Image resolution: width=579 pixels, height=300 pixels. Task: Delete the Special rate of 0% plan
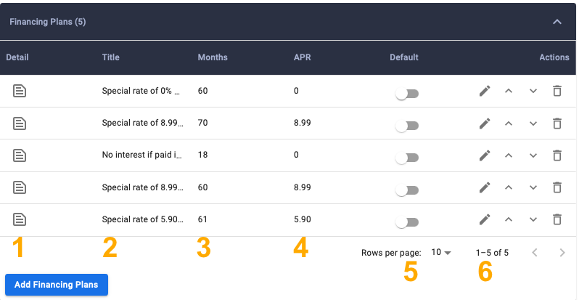[557, 91]
